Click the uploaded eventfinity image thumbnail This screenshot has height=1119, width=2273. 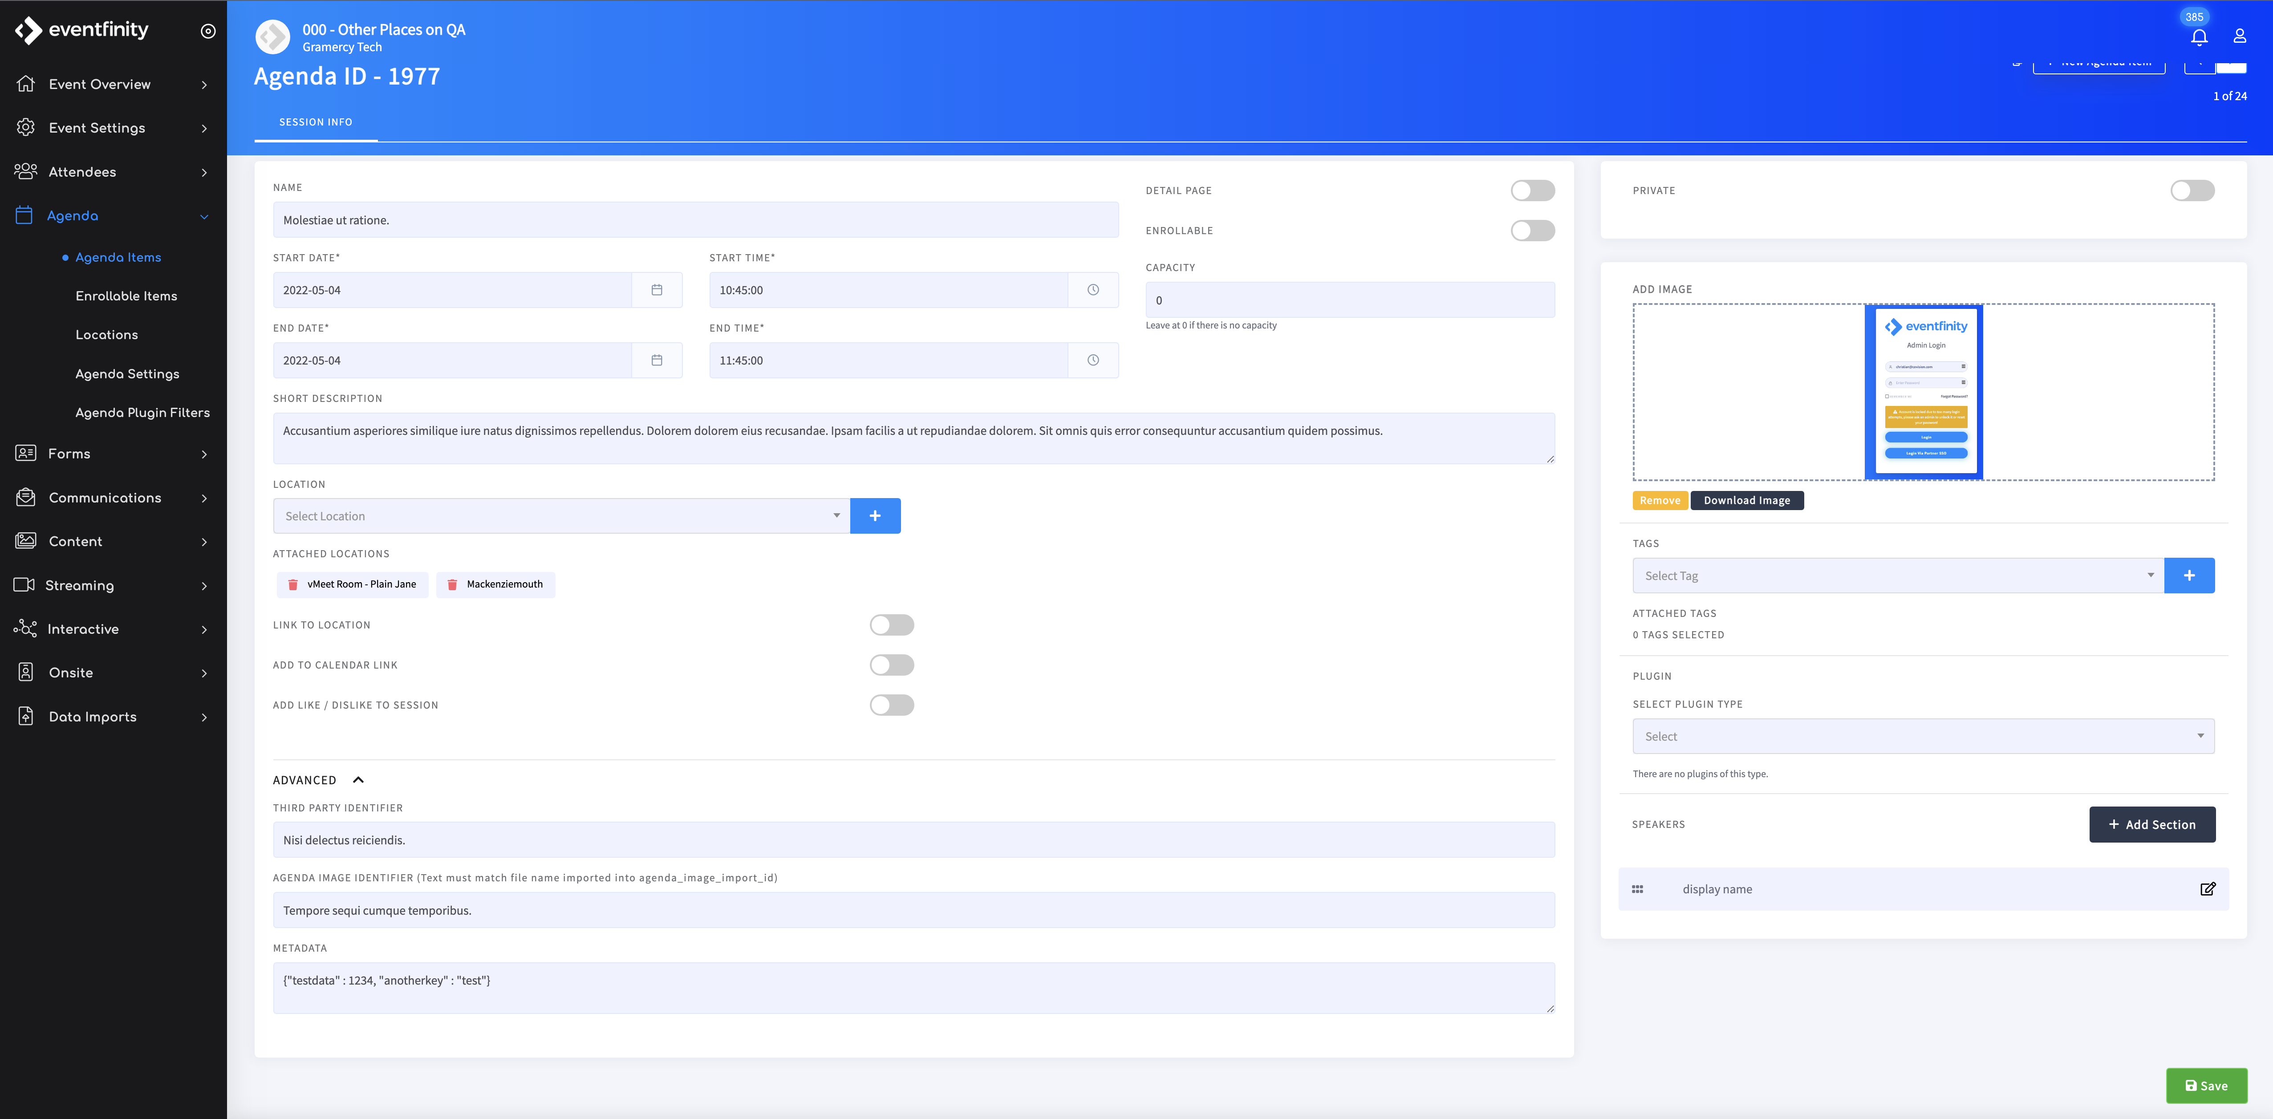click(1924, 392)
